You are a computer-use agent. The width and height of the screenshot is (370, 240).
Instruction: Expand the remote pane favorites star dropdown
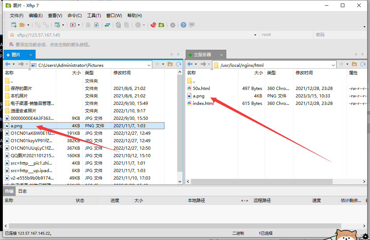tap(347, 64)
